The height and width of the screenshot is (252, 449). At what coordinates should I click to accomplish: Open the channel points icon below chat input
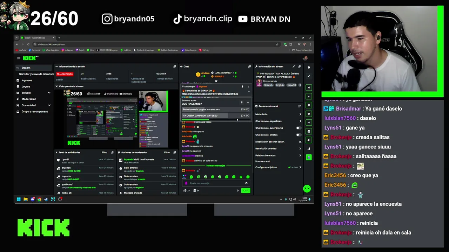tap(186, 190)
